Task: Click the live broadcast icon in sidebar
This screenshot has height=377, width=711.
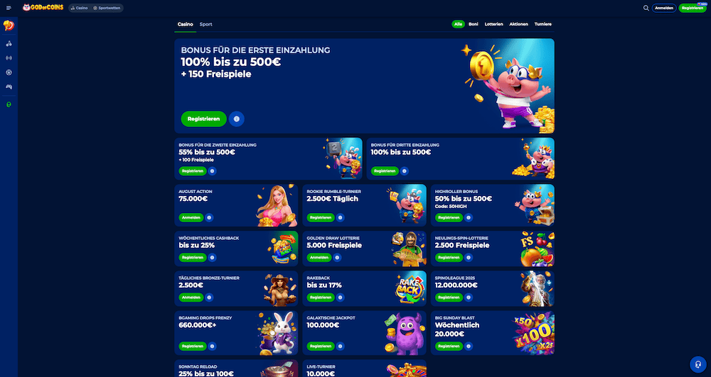Action: (x=9, y=58)
